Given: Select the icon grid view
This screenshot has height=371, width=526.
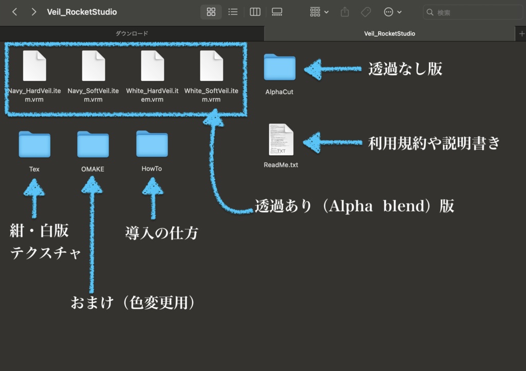Looking at the screenshot, I should (x=211, y=12).
